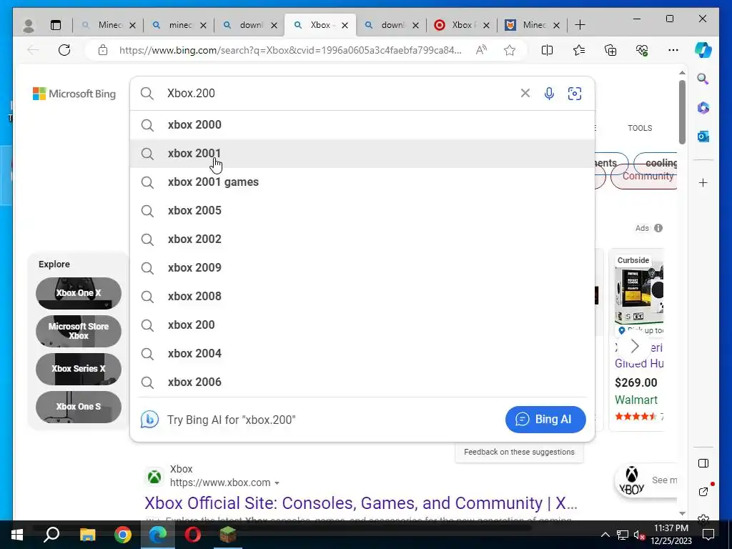Open taskbar clock showing 11:37 PM

pyautogui.click(x=671, y=535)
